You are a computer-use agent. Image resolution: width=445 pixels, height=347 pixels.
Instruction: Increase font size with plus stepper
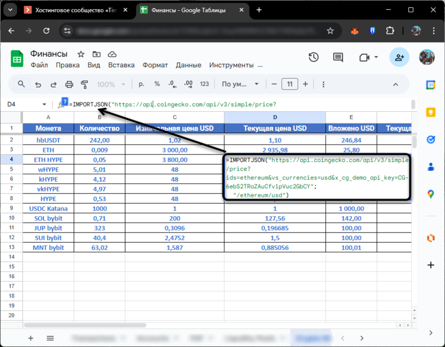point(305,84)
